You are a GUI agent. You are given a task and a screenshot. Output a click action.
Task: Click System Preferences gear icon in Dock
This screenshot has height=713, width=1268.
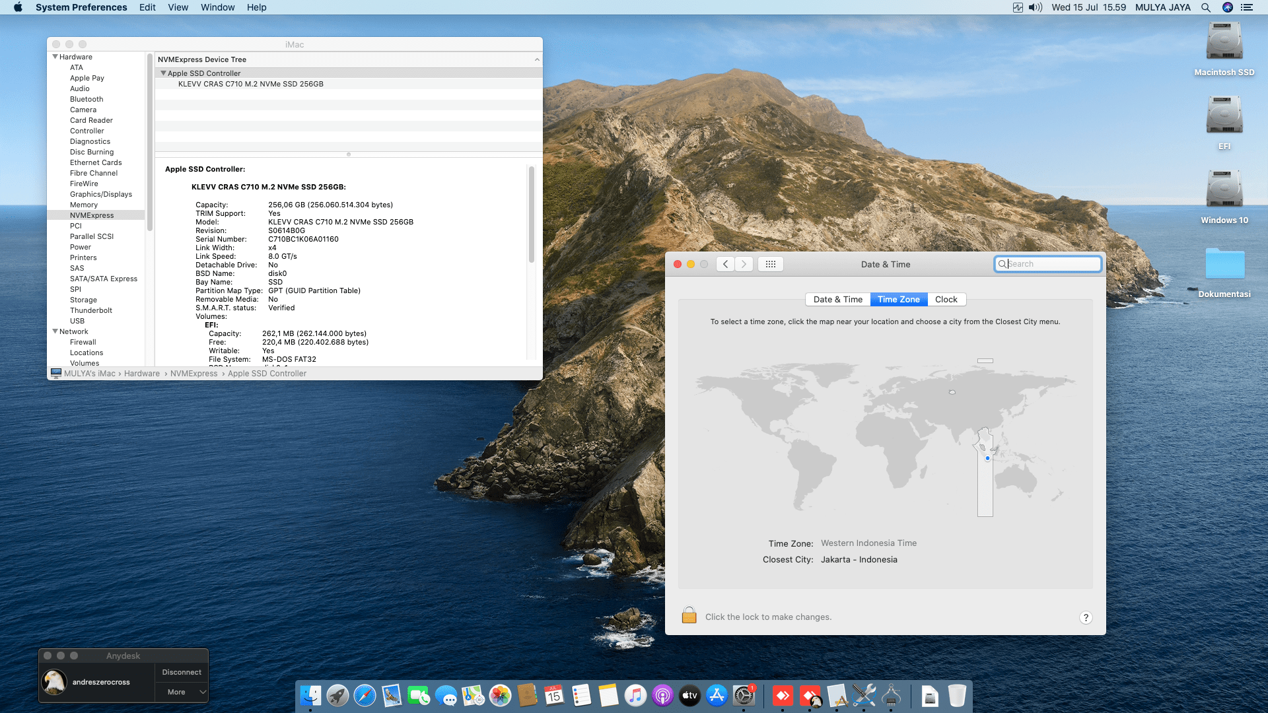[x=744, y=695]
